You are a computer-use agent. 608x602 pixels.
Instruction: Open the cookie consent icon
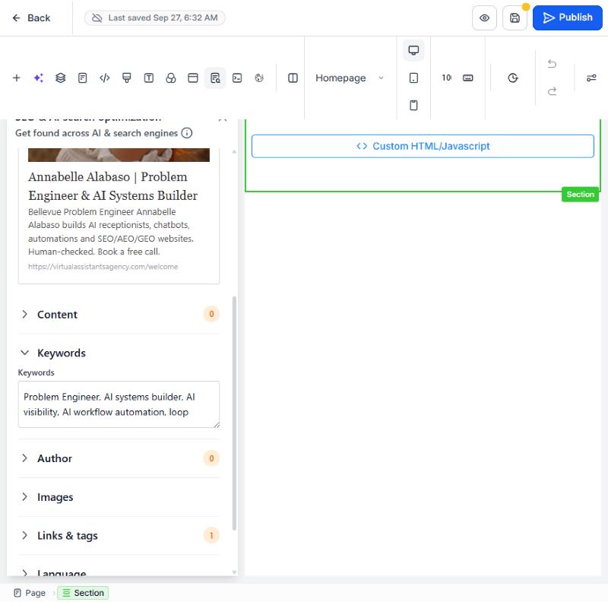click(x=259, y=78)
